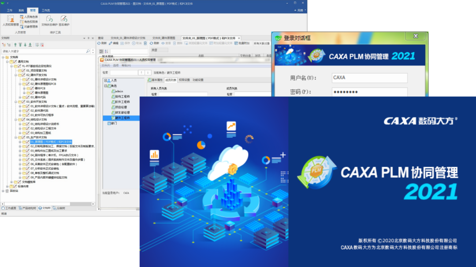Click the 批量附加 toolbar button

[242, 43]
